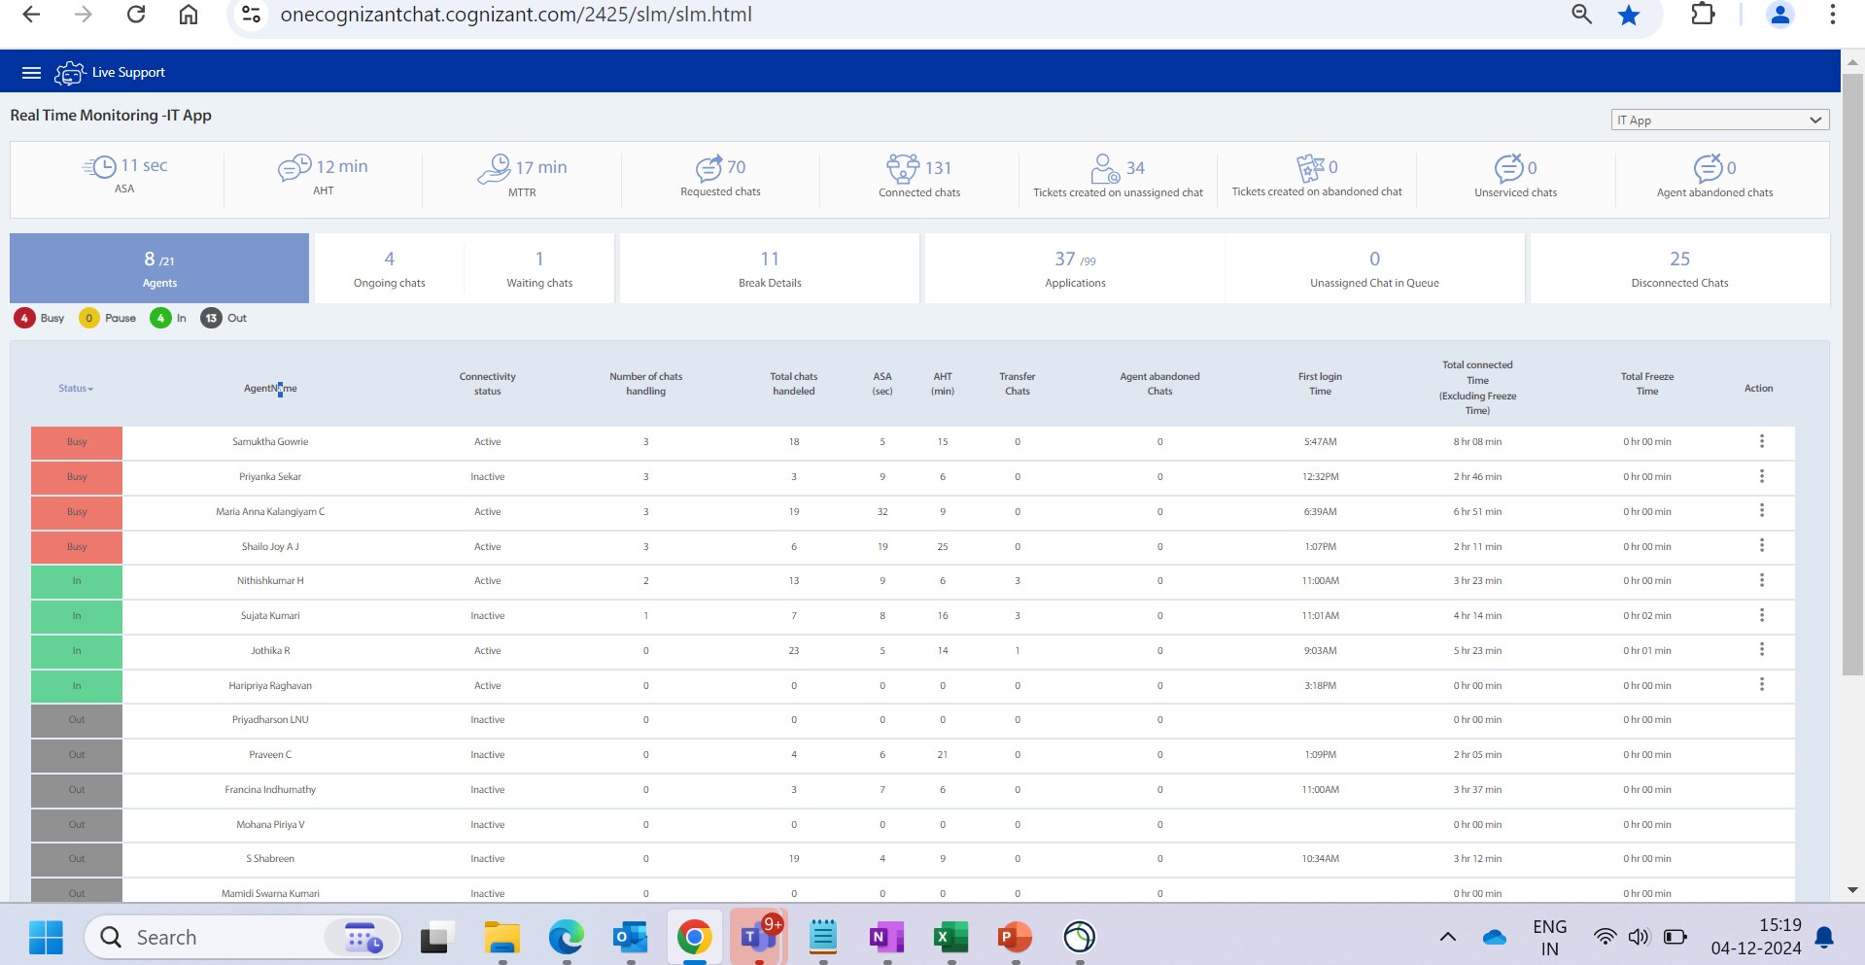Click the Connected chats icon

[x=903, y=168]
